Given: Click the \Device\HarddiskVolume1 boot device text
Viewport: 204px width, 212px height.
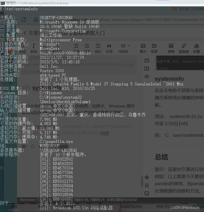Looking at the screenshot, I should point(65,102).
